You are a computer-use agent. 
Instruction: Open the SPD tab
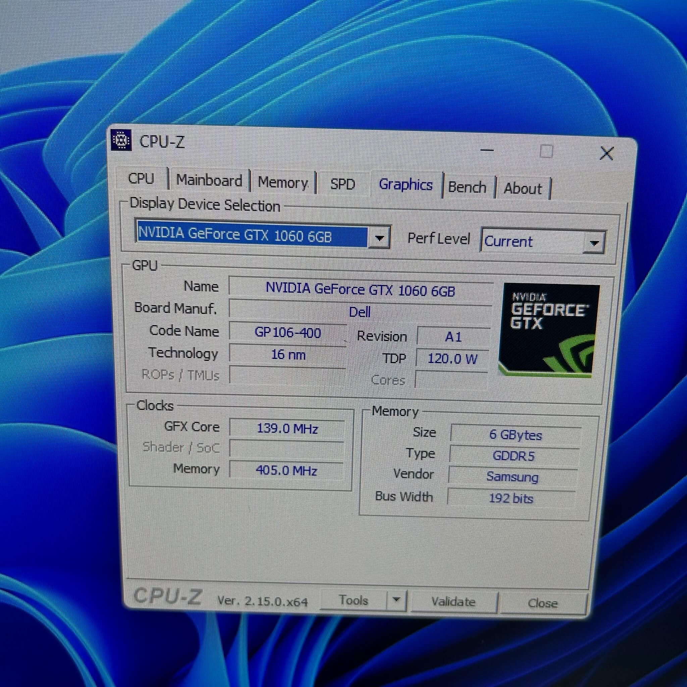click(x=342, y=184)
